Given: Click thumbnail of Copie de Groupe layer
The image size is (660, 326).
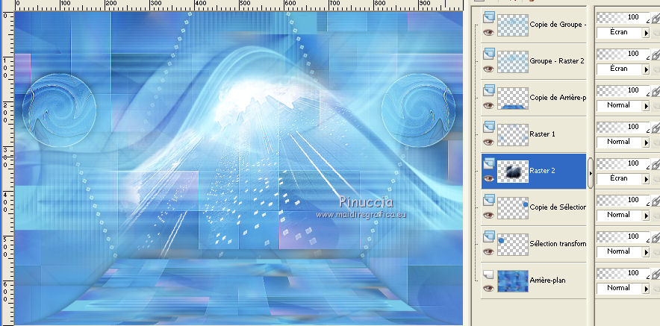Looking at the screenshot, I should [513, 25].
